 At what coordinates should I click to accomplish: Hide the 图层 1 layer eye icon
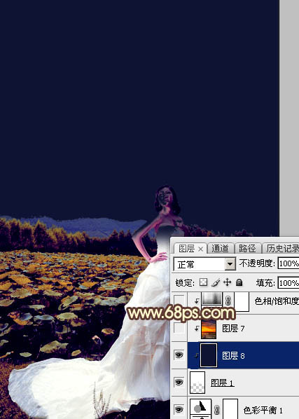click(x=179, y=382)
